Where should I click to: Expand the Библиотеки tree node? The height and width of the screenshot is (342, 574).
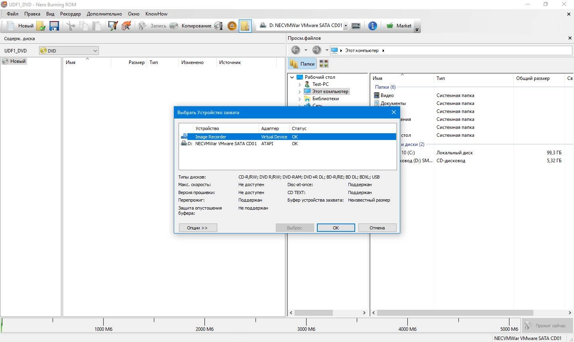coord(299,99)
